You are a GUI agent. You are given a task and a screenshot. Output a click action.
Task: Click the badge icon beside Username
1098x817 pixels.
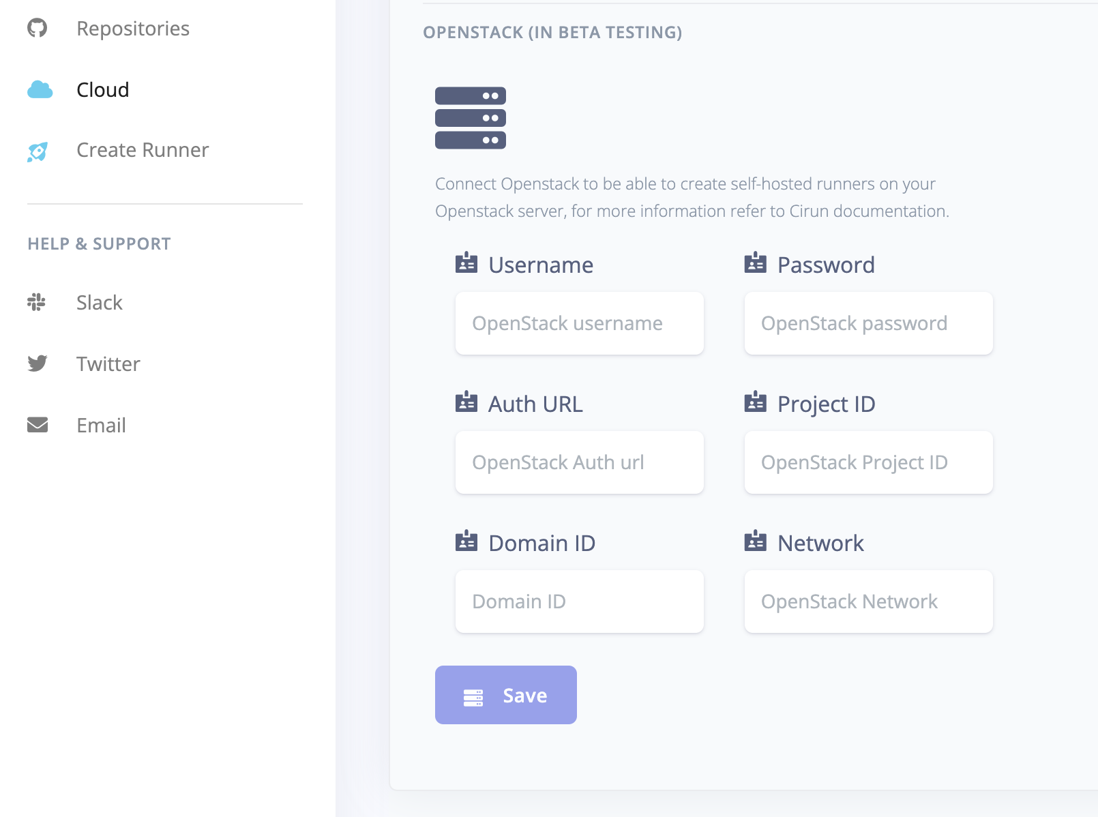pyautogui.click(x=466, y=263)
